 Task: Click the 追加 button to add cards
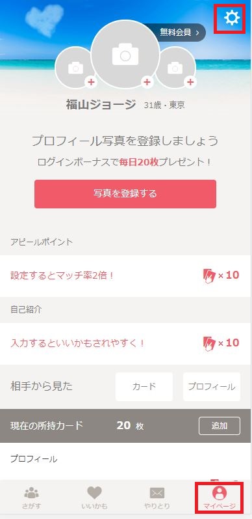220,426
